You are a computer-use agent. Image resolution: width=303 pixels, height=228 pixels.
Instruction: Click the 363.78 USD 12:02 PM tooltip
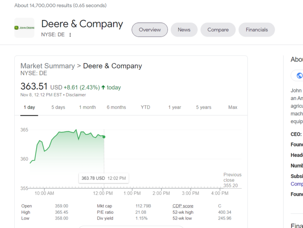coord(104,178)
